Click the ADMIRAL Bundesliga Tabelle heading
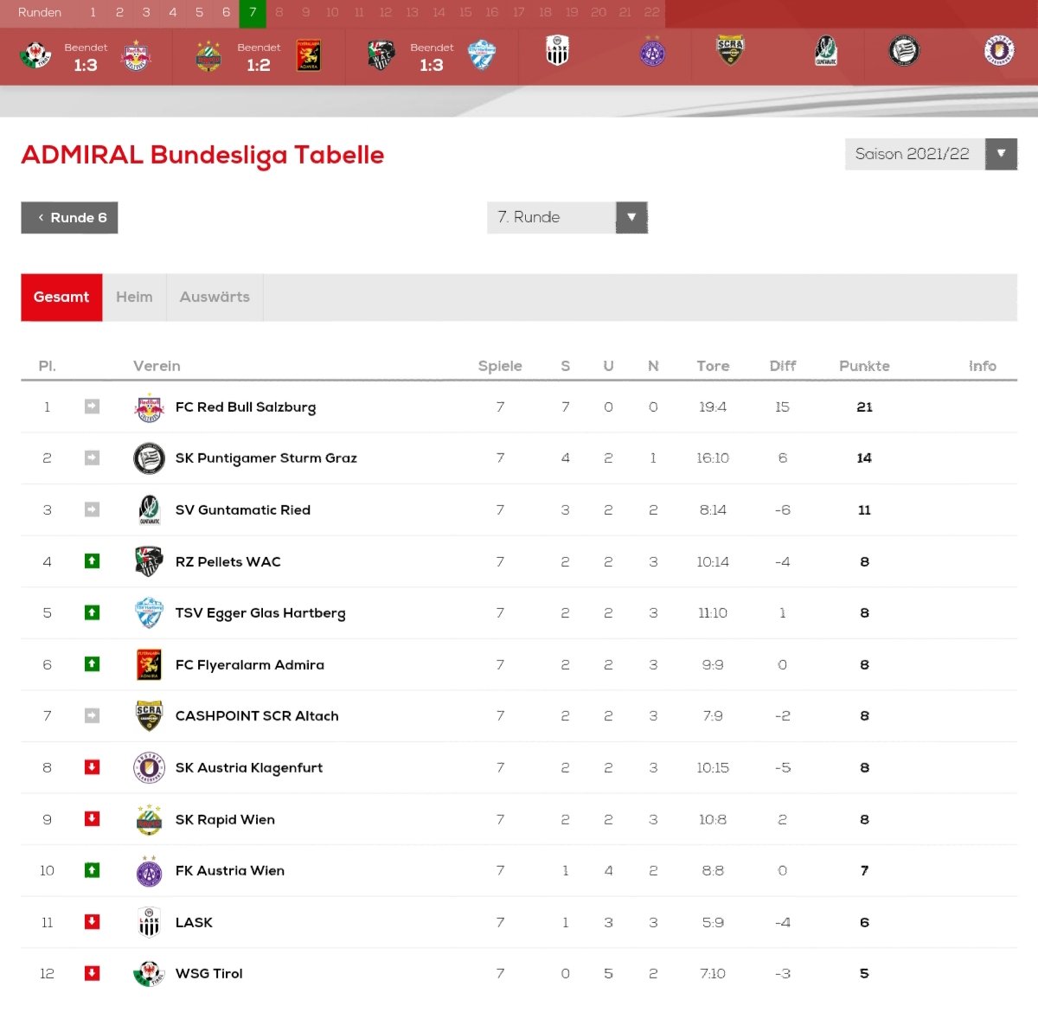 [202, 155]
